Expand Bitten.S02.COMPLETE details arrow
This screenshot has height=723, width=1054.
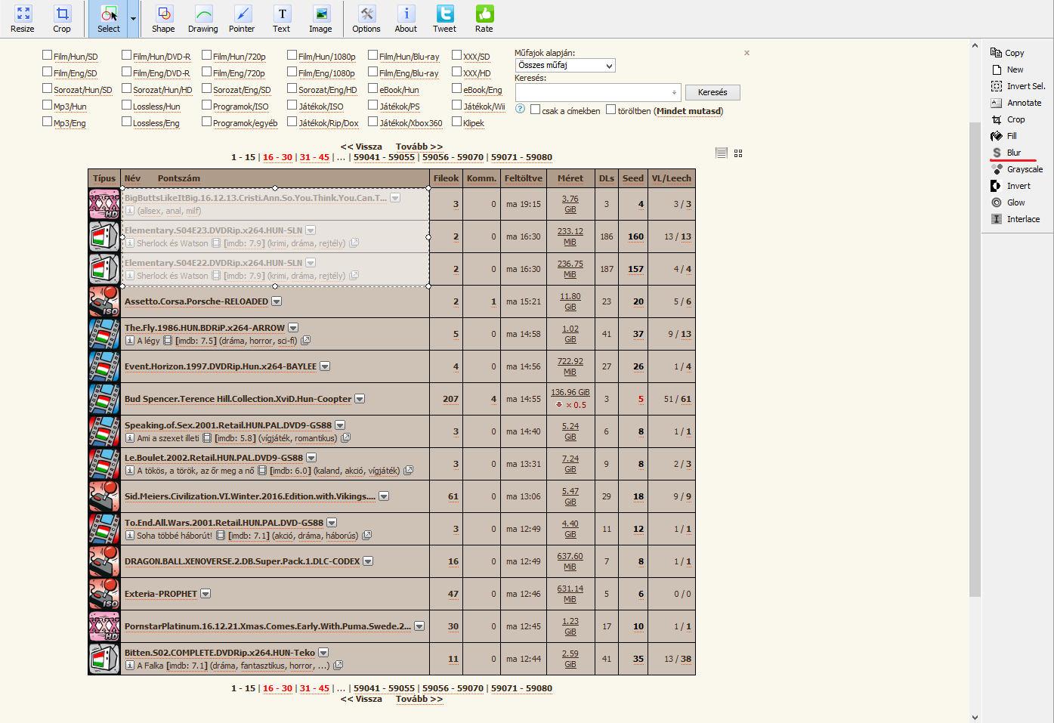tap(323, 653)
